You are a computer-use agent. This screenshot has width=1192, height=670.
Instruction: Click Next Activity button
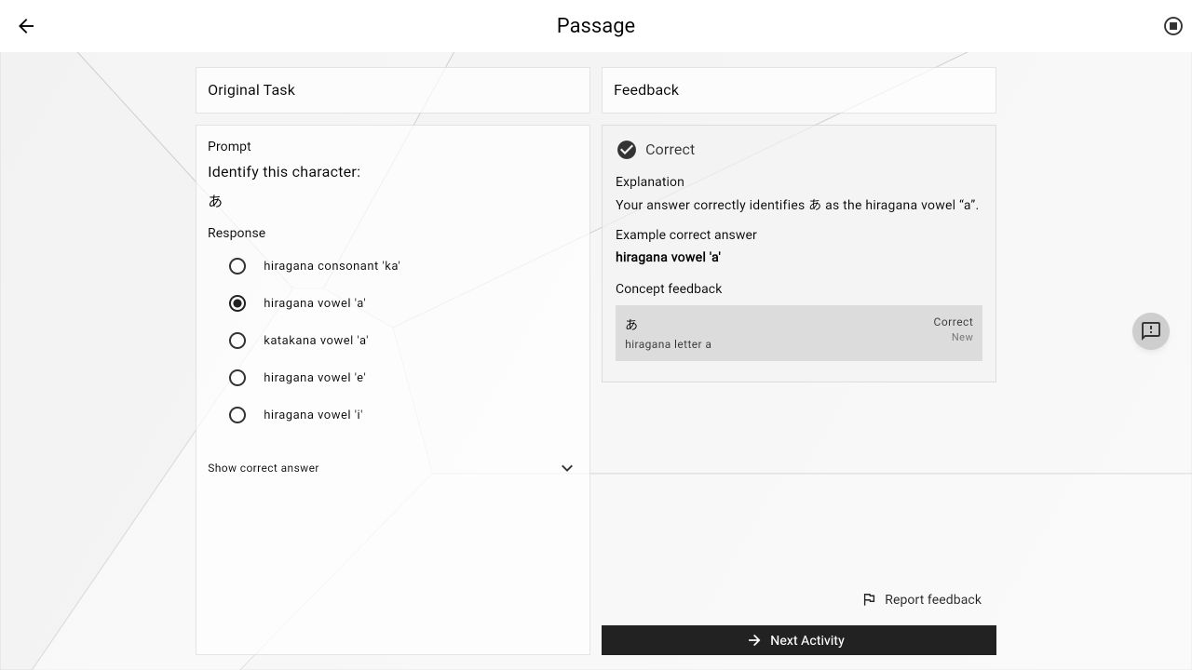click(x=799, y=640)
